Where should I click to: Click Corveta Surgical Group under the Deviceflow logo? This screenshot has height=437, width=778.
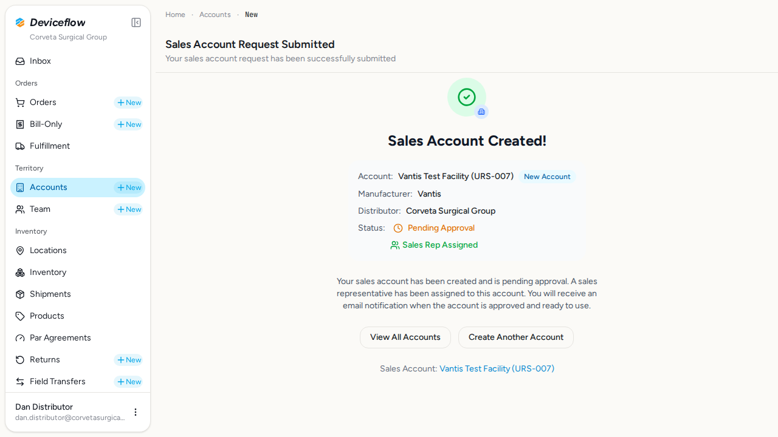(68, 37)
